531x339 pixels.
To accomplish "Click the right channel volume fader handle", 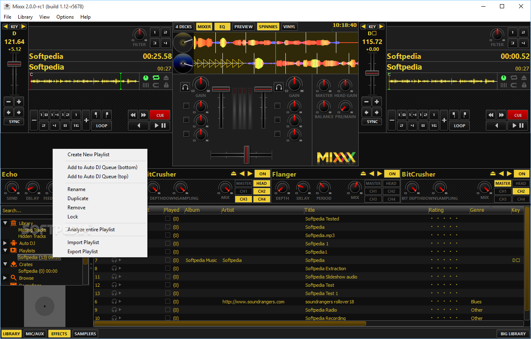I will coord(263,89).
